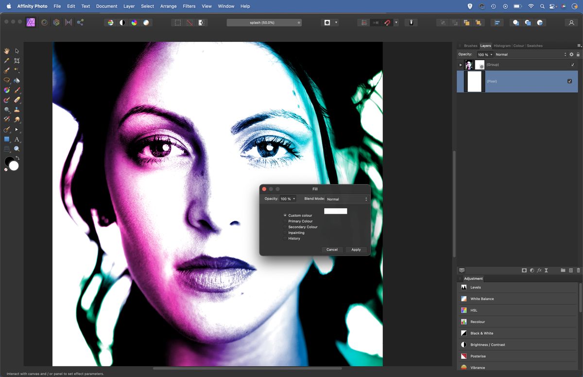The image size is (583, 377).
Task: Toggle visibility of the Group layer
Action: (x=572, y=64)
